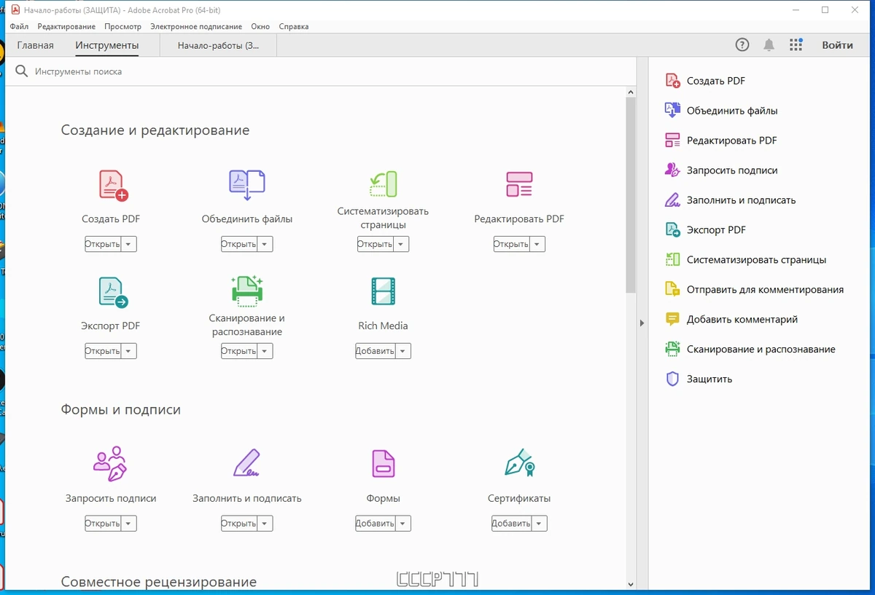This screenshot has width=875, height=595.
Task: Click in the Инструменты поиска search field
Action: (321, 71)
